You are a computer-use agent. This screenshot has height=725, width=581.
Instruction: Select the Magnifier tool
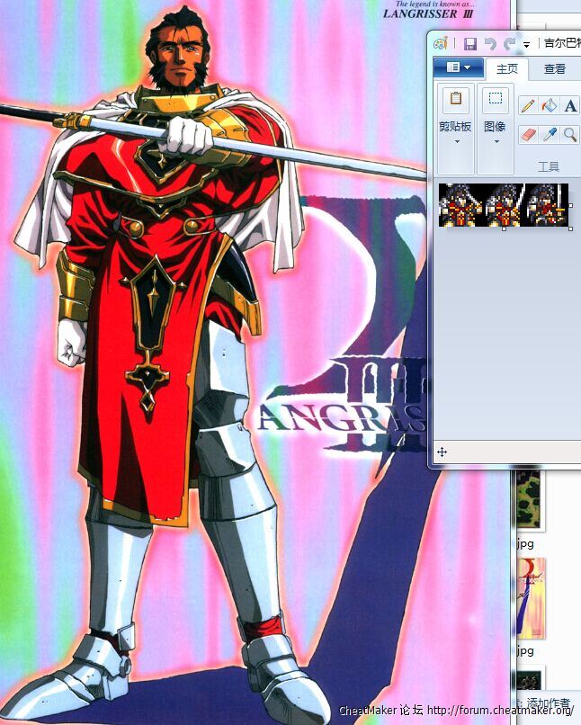(570, 134)
